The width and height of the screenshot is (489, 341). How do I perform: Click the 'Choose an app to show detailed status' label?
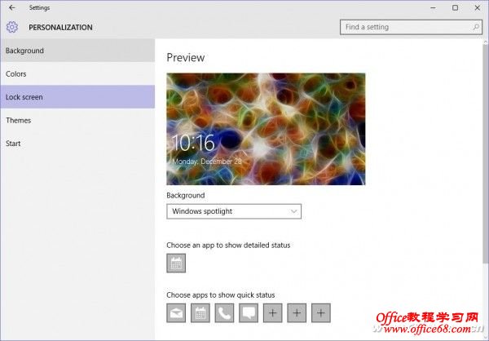228,245
